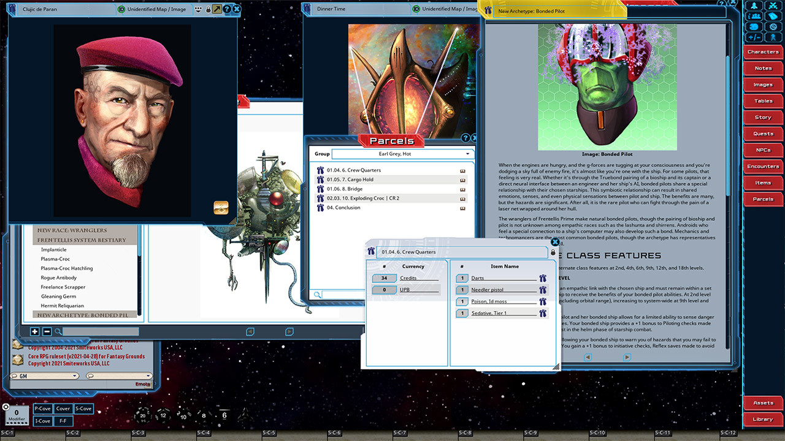Screen dimensions: 785x441
Task: Toggle the lock on Clujic de Paran portrait
Action: [x=208, y=9]
